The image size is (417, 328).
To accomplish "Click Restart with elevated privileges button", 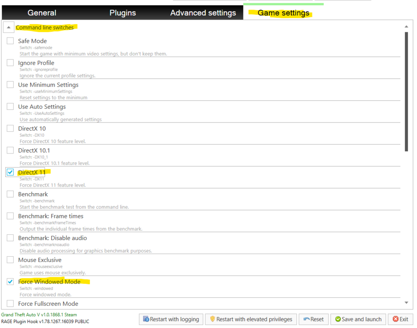I will pos(251,319).
